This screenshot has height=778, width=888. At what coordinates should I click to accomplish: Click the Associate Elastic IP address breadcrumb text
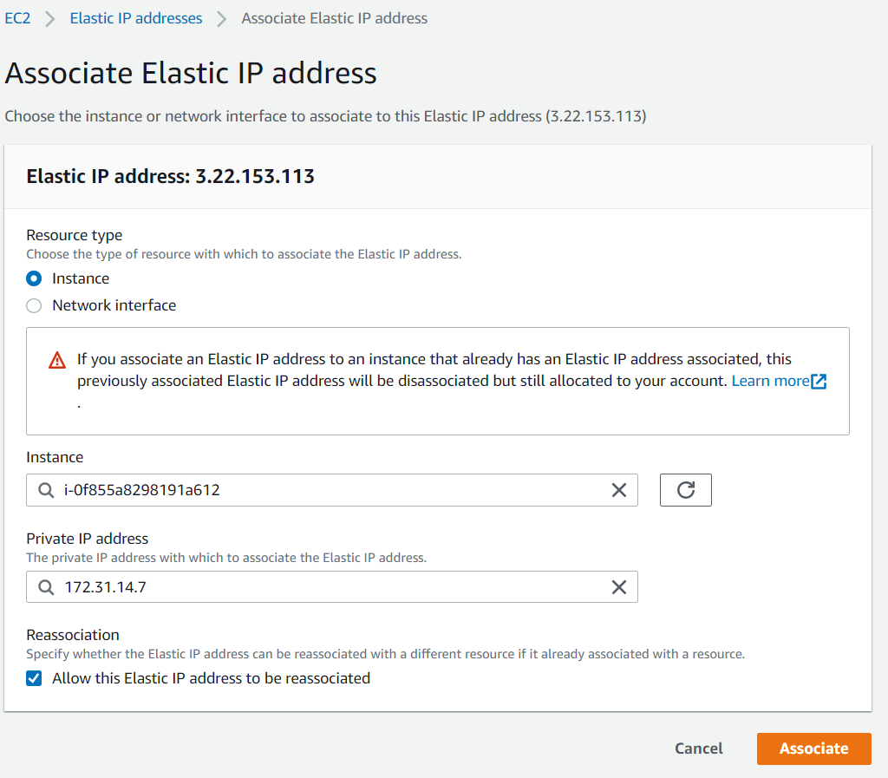pos(334,18)
